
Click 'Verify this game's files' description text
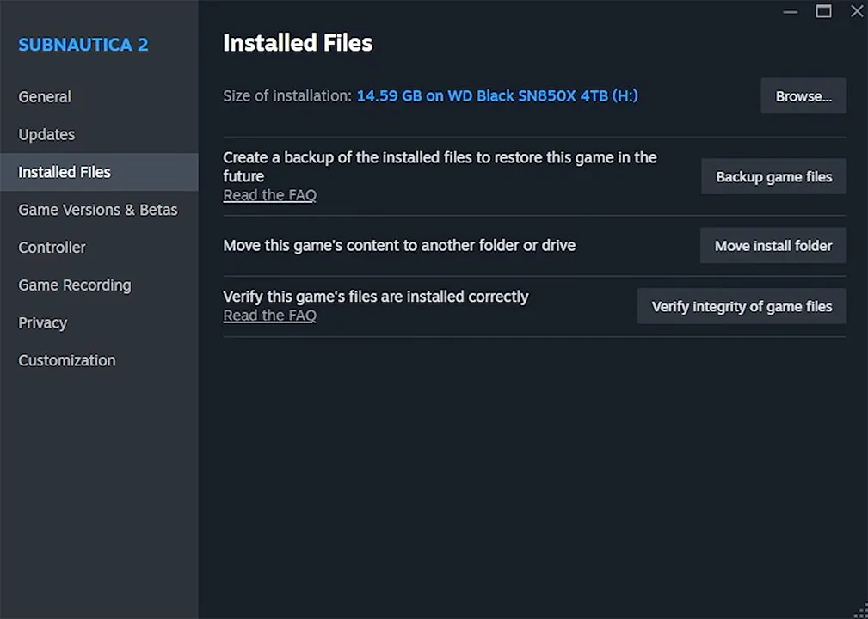pos(376,297)
